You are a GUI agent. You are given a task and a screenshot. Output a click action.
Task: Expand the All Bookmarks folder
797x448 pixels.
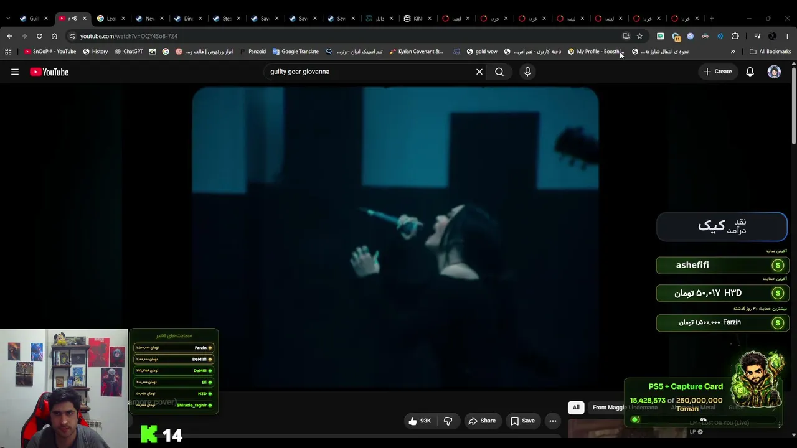[x=770, y=52]
